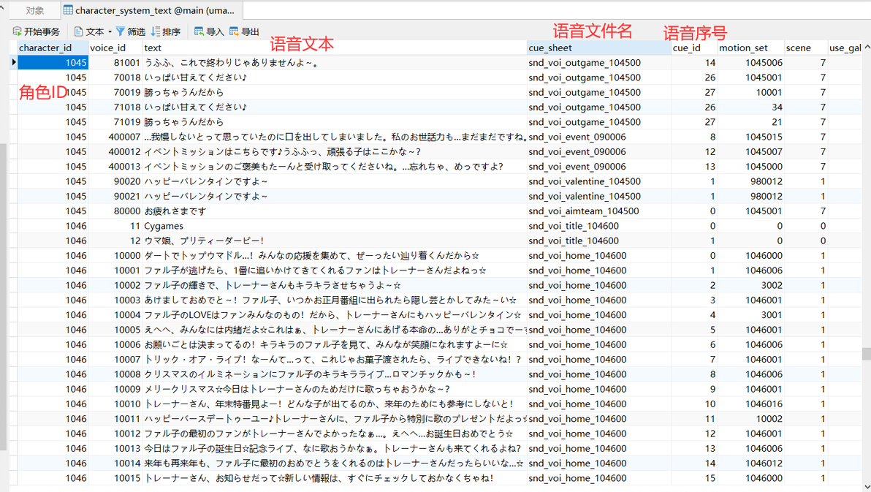Image resolution: width=871 pixels, height=492 pixels.
Task: Select cue_id cell 15 in last row
Action: pyautogui.click(x=694, y=478)
